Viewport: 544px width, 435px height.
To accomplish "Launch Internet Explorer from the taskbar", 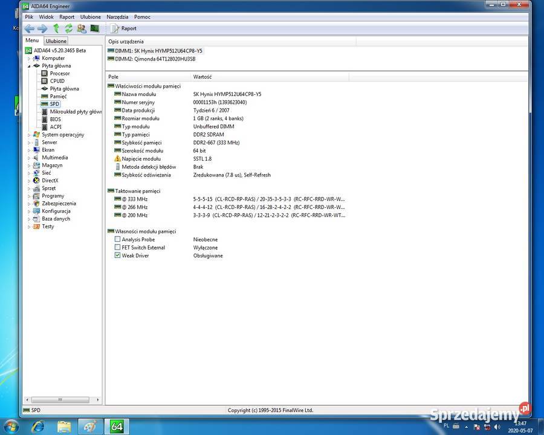I will point(38,427).
